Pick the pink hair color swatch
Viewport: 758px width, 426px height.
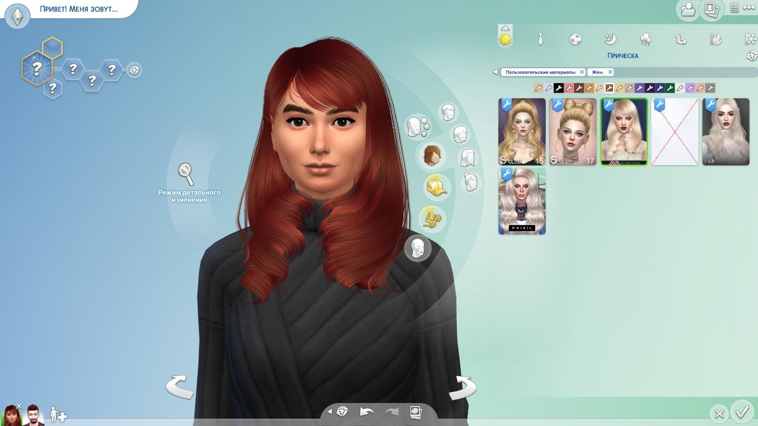[x=568, y=88]
